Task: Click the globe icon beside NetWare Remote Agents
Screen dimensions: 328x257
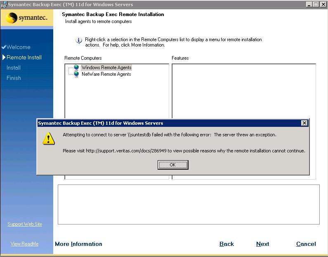Action: [76, 74]
